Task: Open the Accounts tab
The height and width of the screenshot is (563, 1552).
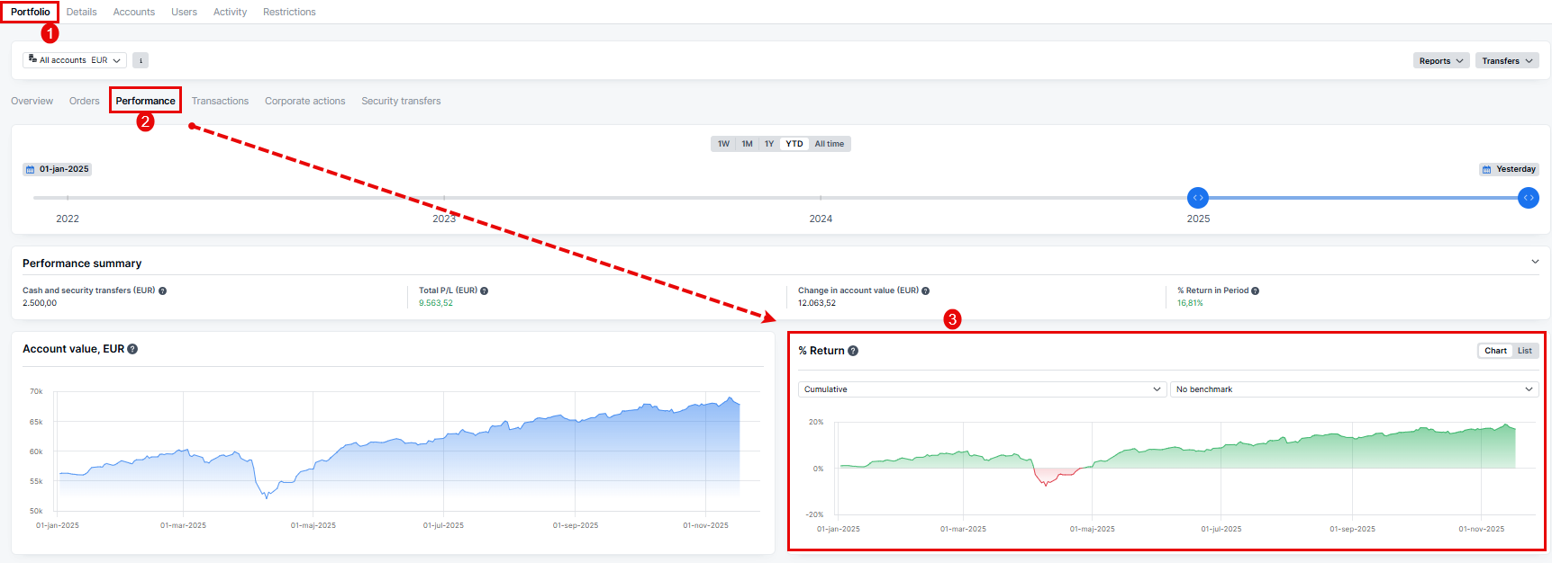Action: click(134, 12)
